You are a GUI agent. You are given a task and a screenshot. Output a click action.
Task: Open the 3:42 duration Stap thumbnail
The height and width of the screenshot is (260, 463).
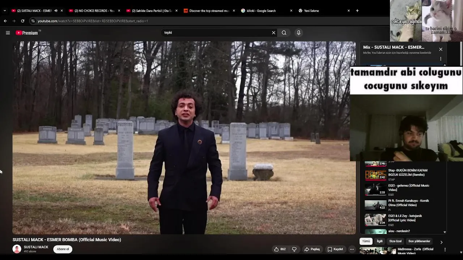(375, 175)
